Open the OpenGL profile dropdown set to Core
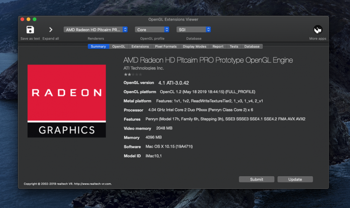This screenshot has width=350, height=208. point(152,30)
